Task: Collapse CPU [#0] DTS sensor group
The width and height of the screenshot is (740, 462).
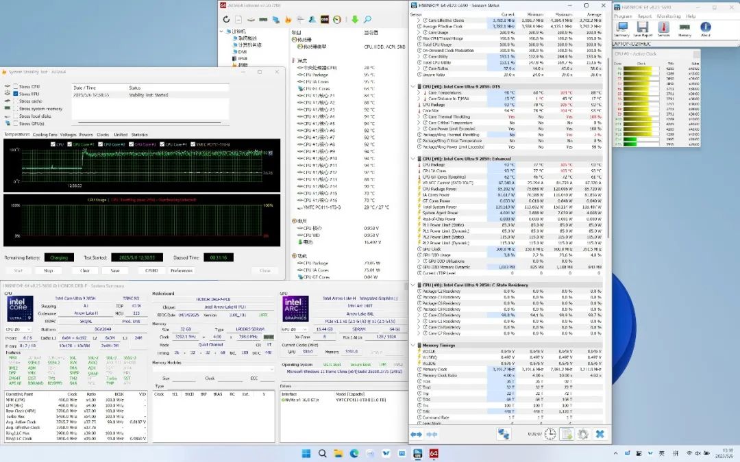Action: click(x=413, y=87)
